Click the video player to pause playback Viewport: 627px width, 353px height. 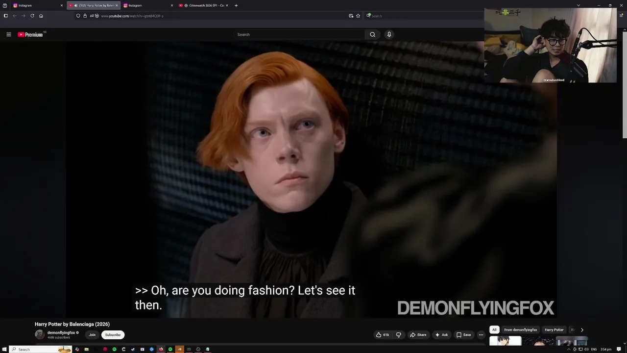[311, 179]
